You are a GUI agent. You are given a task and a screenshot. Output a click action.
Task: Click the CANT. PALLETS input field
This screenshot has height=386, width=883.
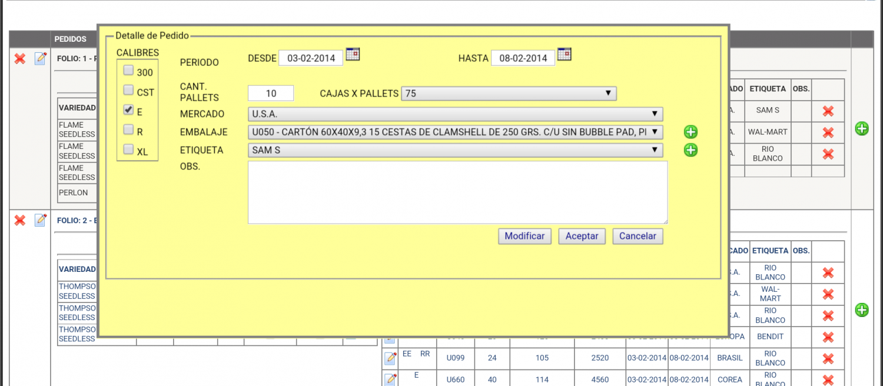tap(271, 94)
